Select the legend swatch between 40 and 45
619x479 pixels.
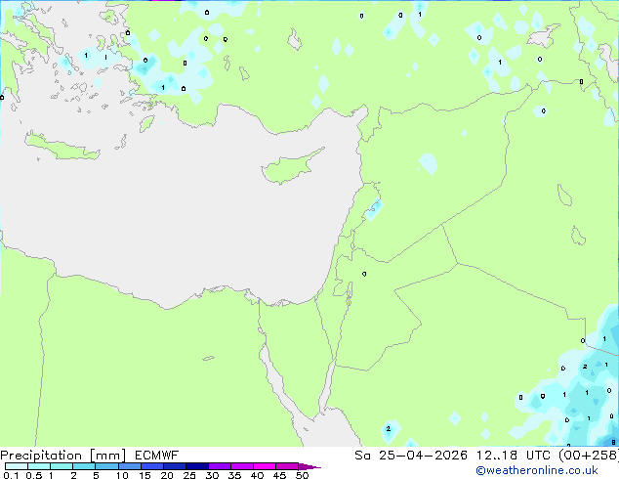(265, 466)
